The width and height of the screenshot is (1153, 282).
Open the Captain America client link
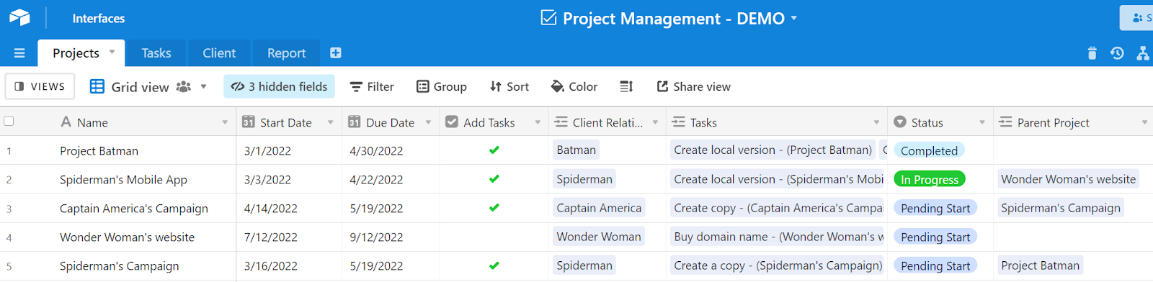pyautogui.click(x=599, y=208)
